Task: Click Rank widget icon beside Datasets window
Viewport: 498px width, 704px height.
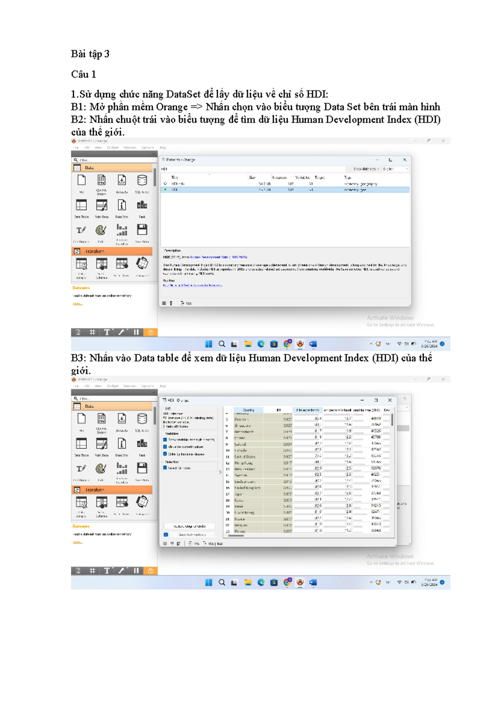Action: [142, 205]
